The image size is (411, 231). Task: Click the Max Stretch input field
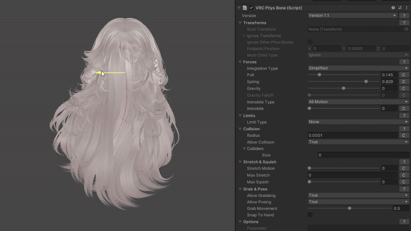tap(352, 175)
